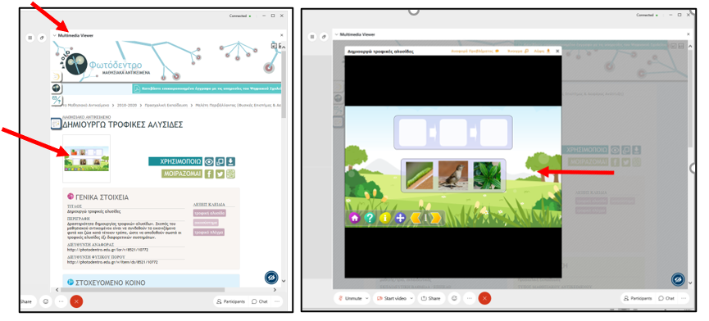This screenshot has height=321, width=709.
Task: Click the eye preview icon in left window
Action: tap(209, 161)
